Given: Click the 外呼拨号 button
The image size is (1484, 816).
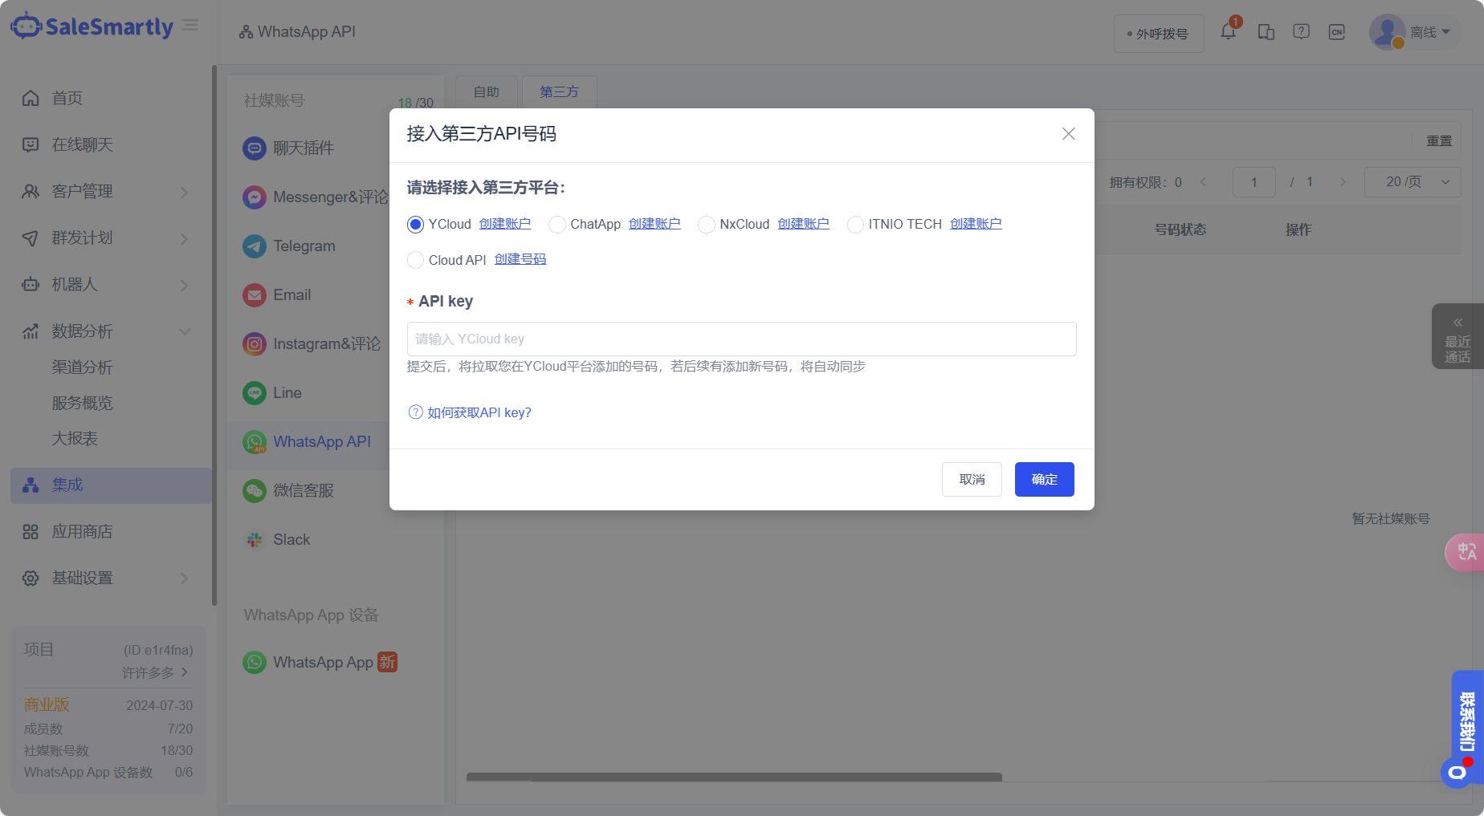Looking at the screenshot, I should pos(1158,34).
